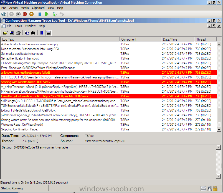Open the VM Connection File menu
Image resolution: width=223 pixels, height=193 pixels.
coord(4,8)
